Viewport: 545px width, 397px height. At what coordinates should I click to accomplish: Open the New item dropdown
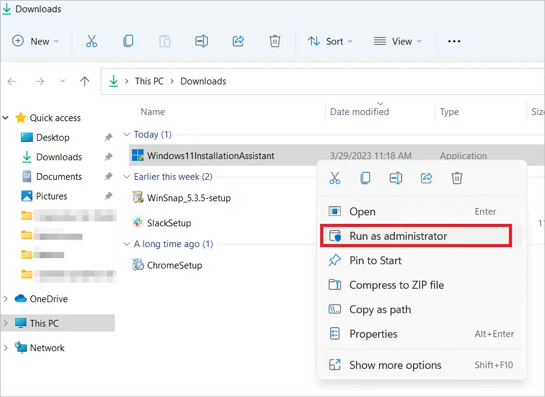(x=35, y=41)
